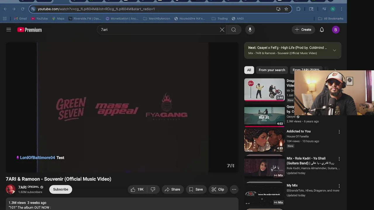Open options for My Mix
Image resolution: width=374 pixels, height=210 pixels.
[339, 186]
